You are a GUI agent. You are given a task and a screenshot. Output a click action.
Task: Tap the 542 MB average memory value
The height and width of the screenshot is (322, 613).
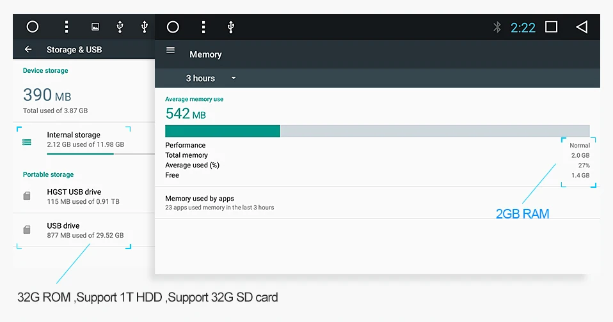tap(186, 114)
